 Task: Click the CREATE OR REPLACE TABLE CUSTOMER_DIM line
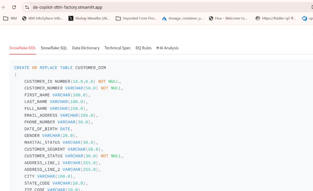[60, 68]
